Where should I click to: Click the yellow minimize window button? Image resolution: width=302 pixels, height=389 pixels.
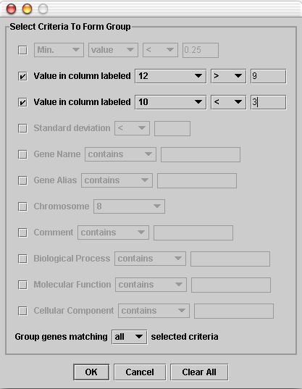(x=27, y=9)
